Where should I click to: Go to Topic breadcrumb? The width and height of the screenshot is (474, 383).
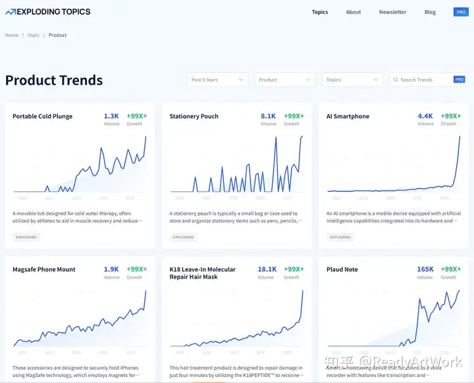click(34, 35)
